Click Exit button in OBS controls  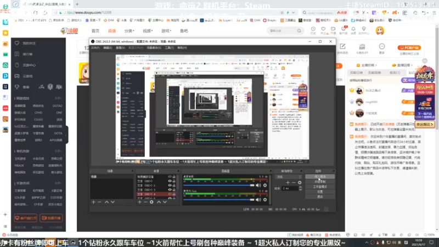320,197
